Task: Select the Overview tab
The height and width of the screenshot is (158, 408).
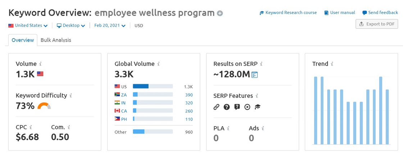Action: coord(23,40)
